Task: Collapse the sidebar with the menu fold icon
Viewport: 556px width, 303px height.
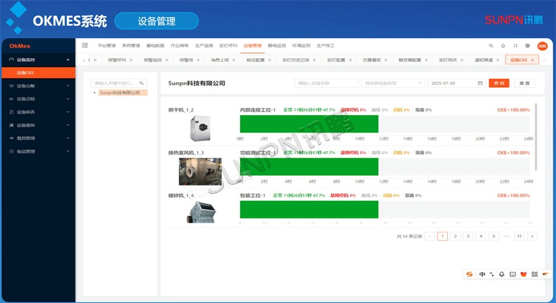Action: [85, 45]
